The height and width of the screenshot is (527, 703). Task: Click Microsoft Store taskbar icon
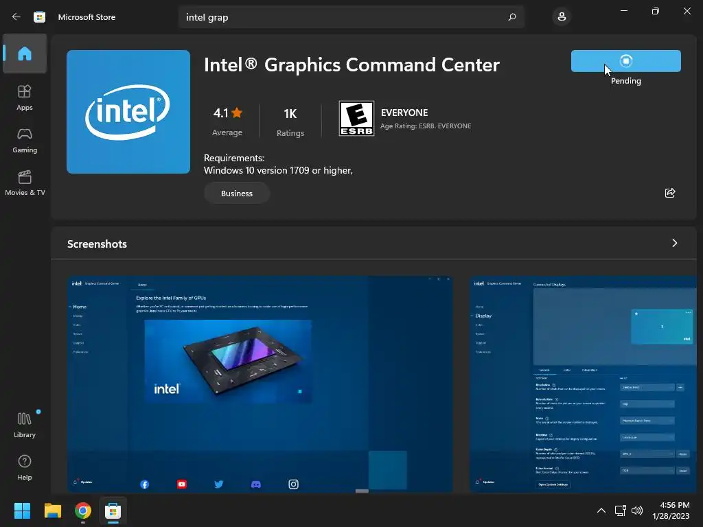tap(113, 511)
